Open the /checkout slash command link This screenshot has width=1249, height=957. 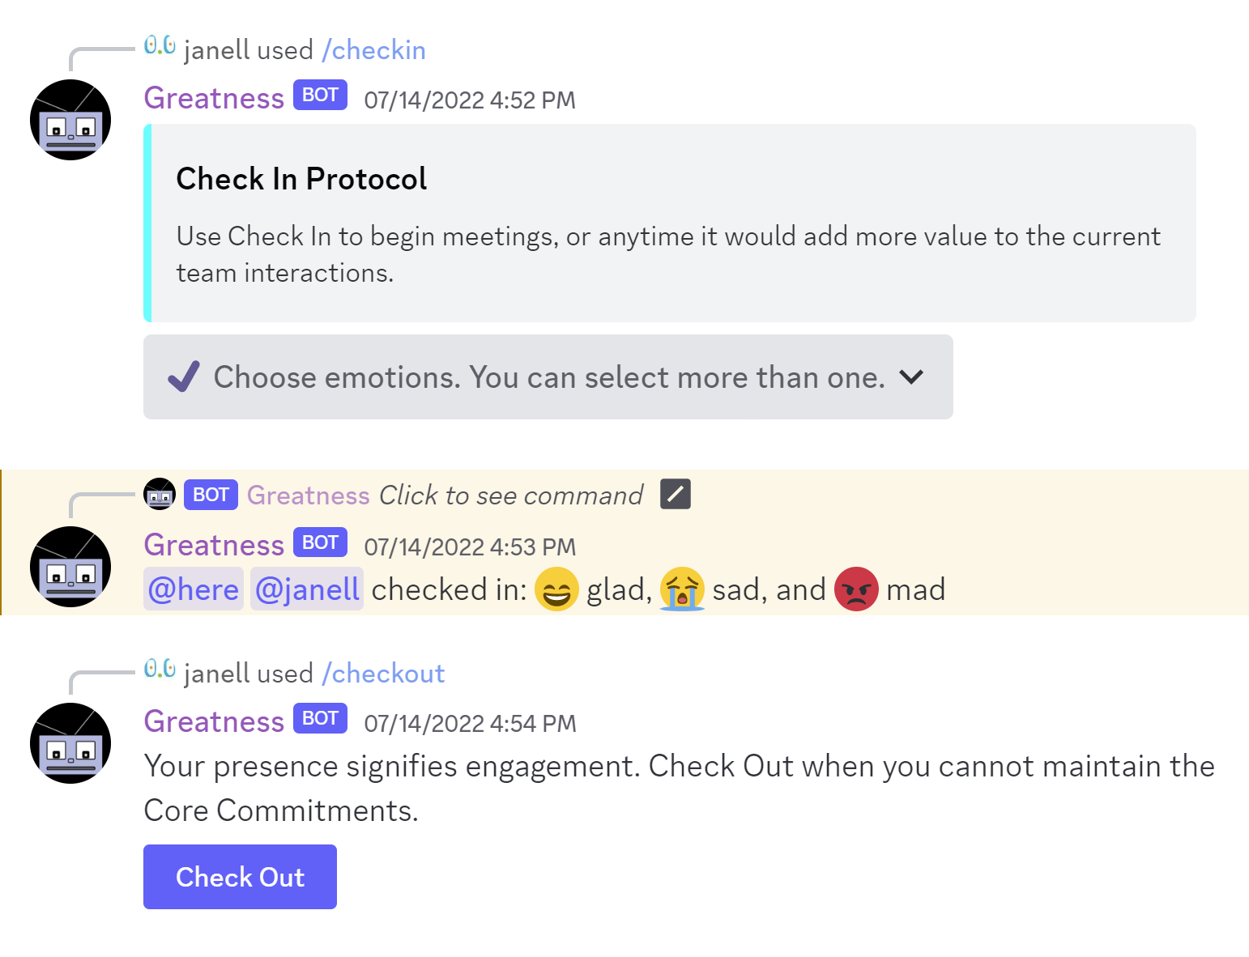click(x=383, y=673)
